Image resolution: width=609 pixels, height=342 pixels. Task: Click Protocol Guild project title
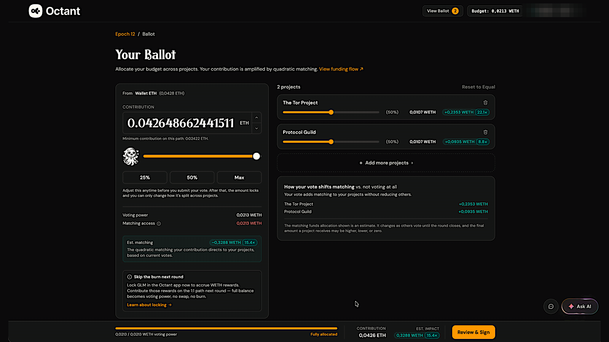299,132
